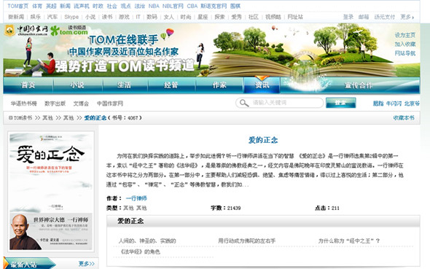Click CBA in top navigation
The height and width of the screenshot is (269, 430).
tap(192, 6)
